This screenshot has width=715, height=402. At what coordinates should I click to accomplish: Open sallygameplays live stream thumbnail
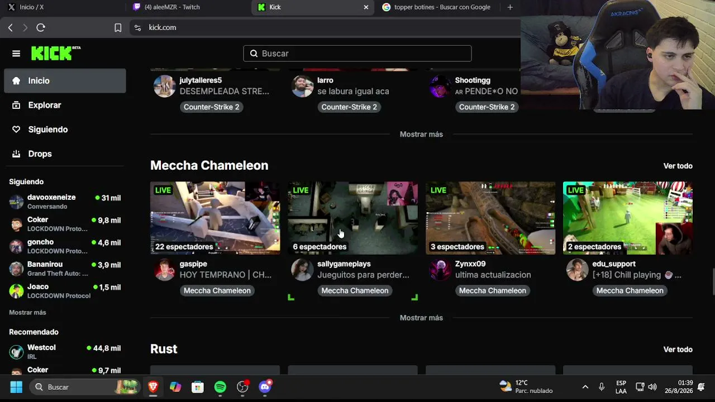[352, 218]
